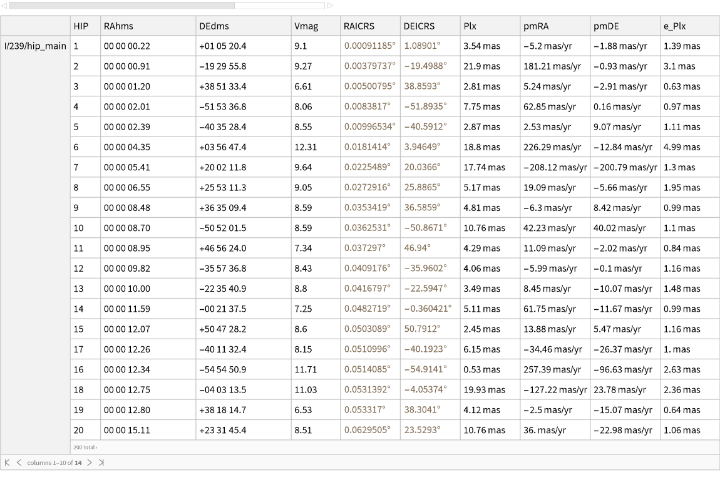Image resolution: width=720 pixels, height=482 pixels.
Task: Click the Vmag column header
Action: [306, 26]
